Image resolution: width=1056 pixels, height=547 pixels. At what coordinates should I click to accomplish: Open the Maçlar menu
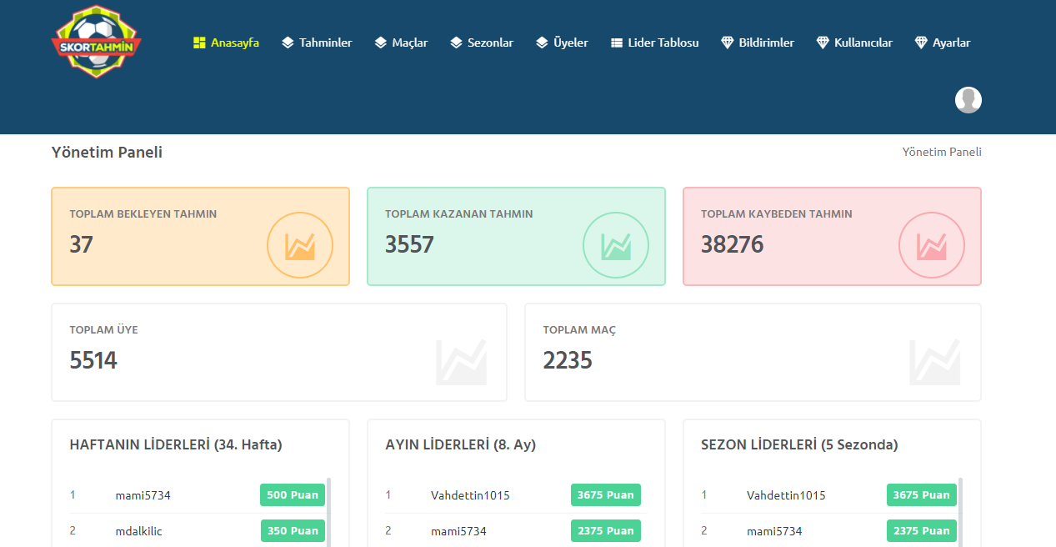(x=401, y=43)
